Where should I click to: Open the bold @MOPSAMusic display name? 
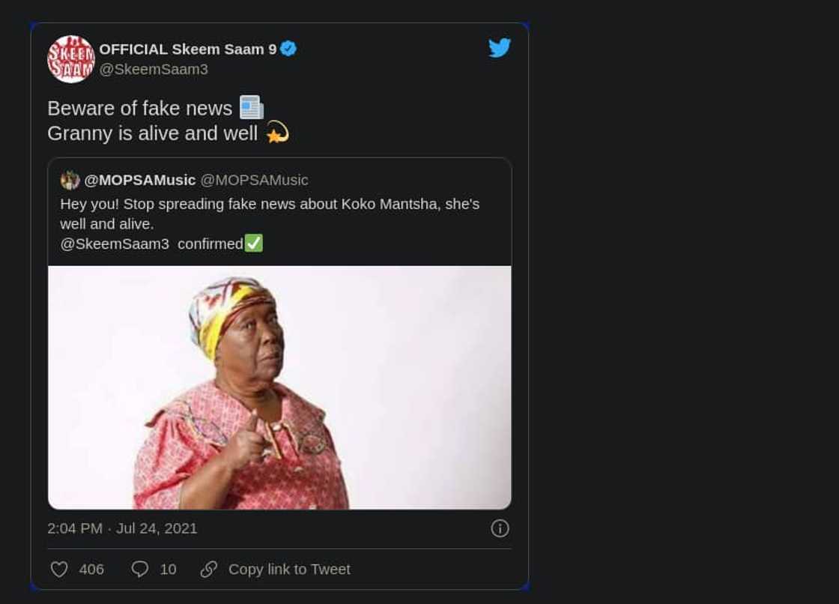point(140,181)
